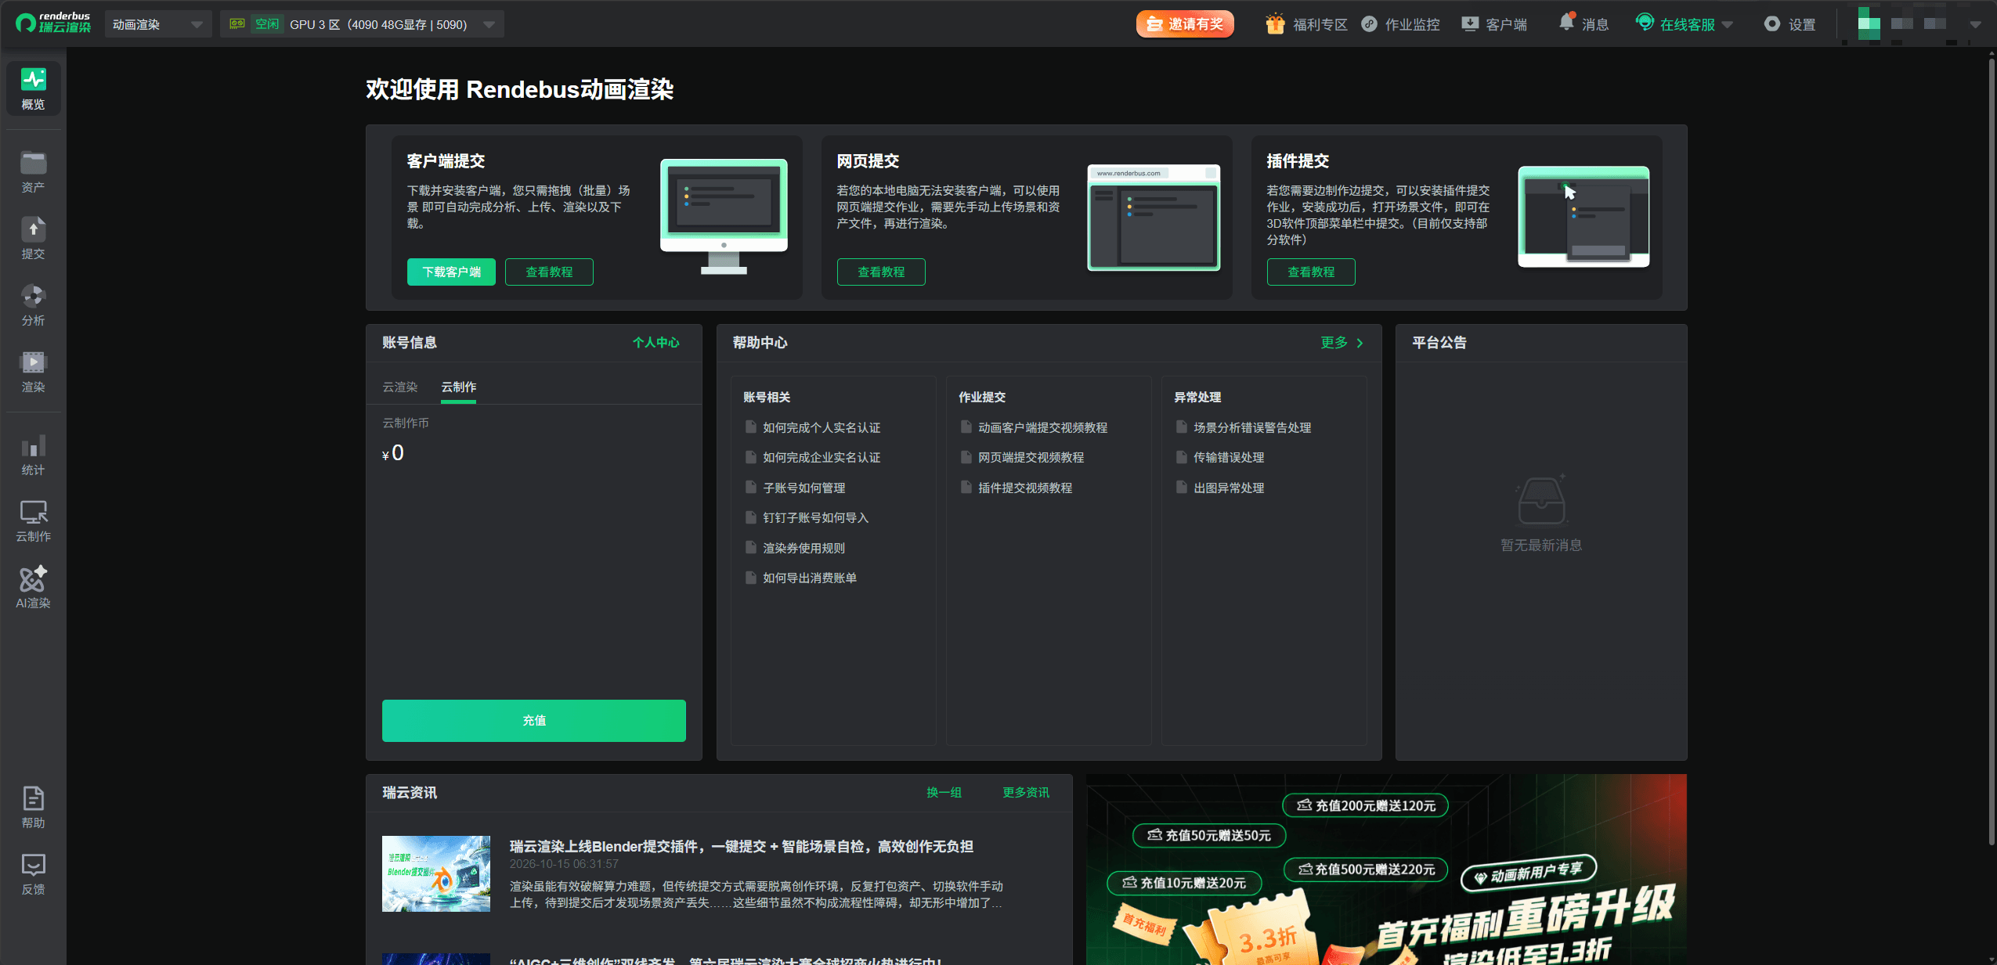Click the Blender plugin news thumbnail
This screenshot has height=965, width=1997.
[436, 873]
